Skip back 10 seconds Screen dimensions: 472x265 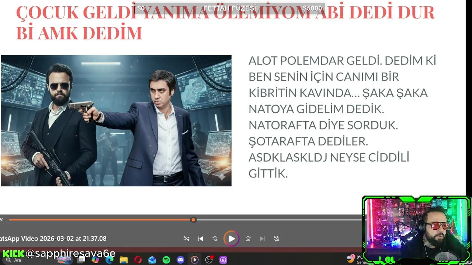pos(215,239)
